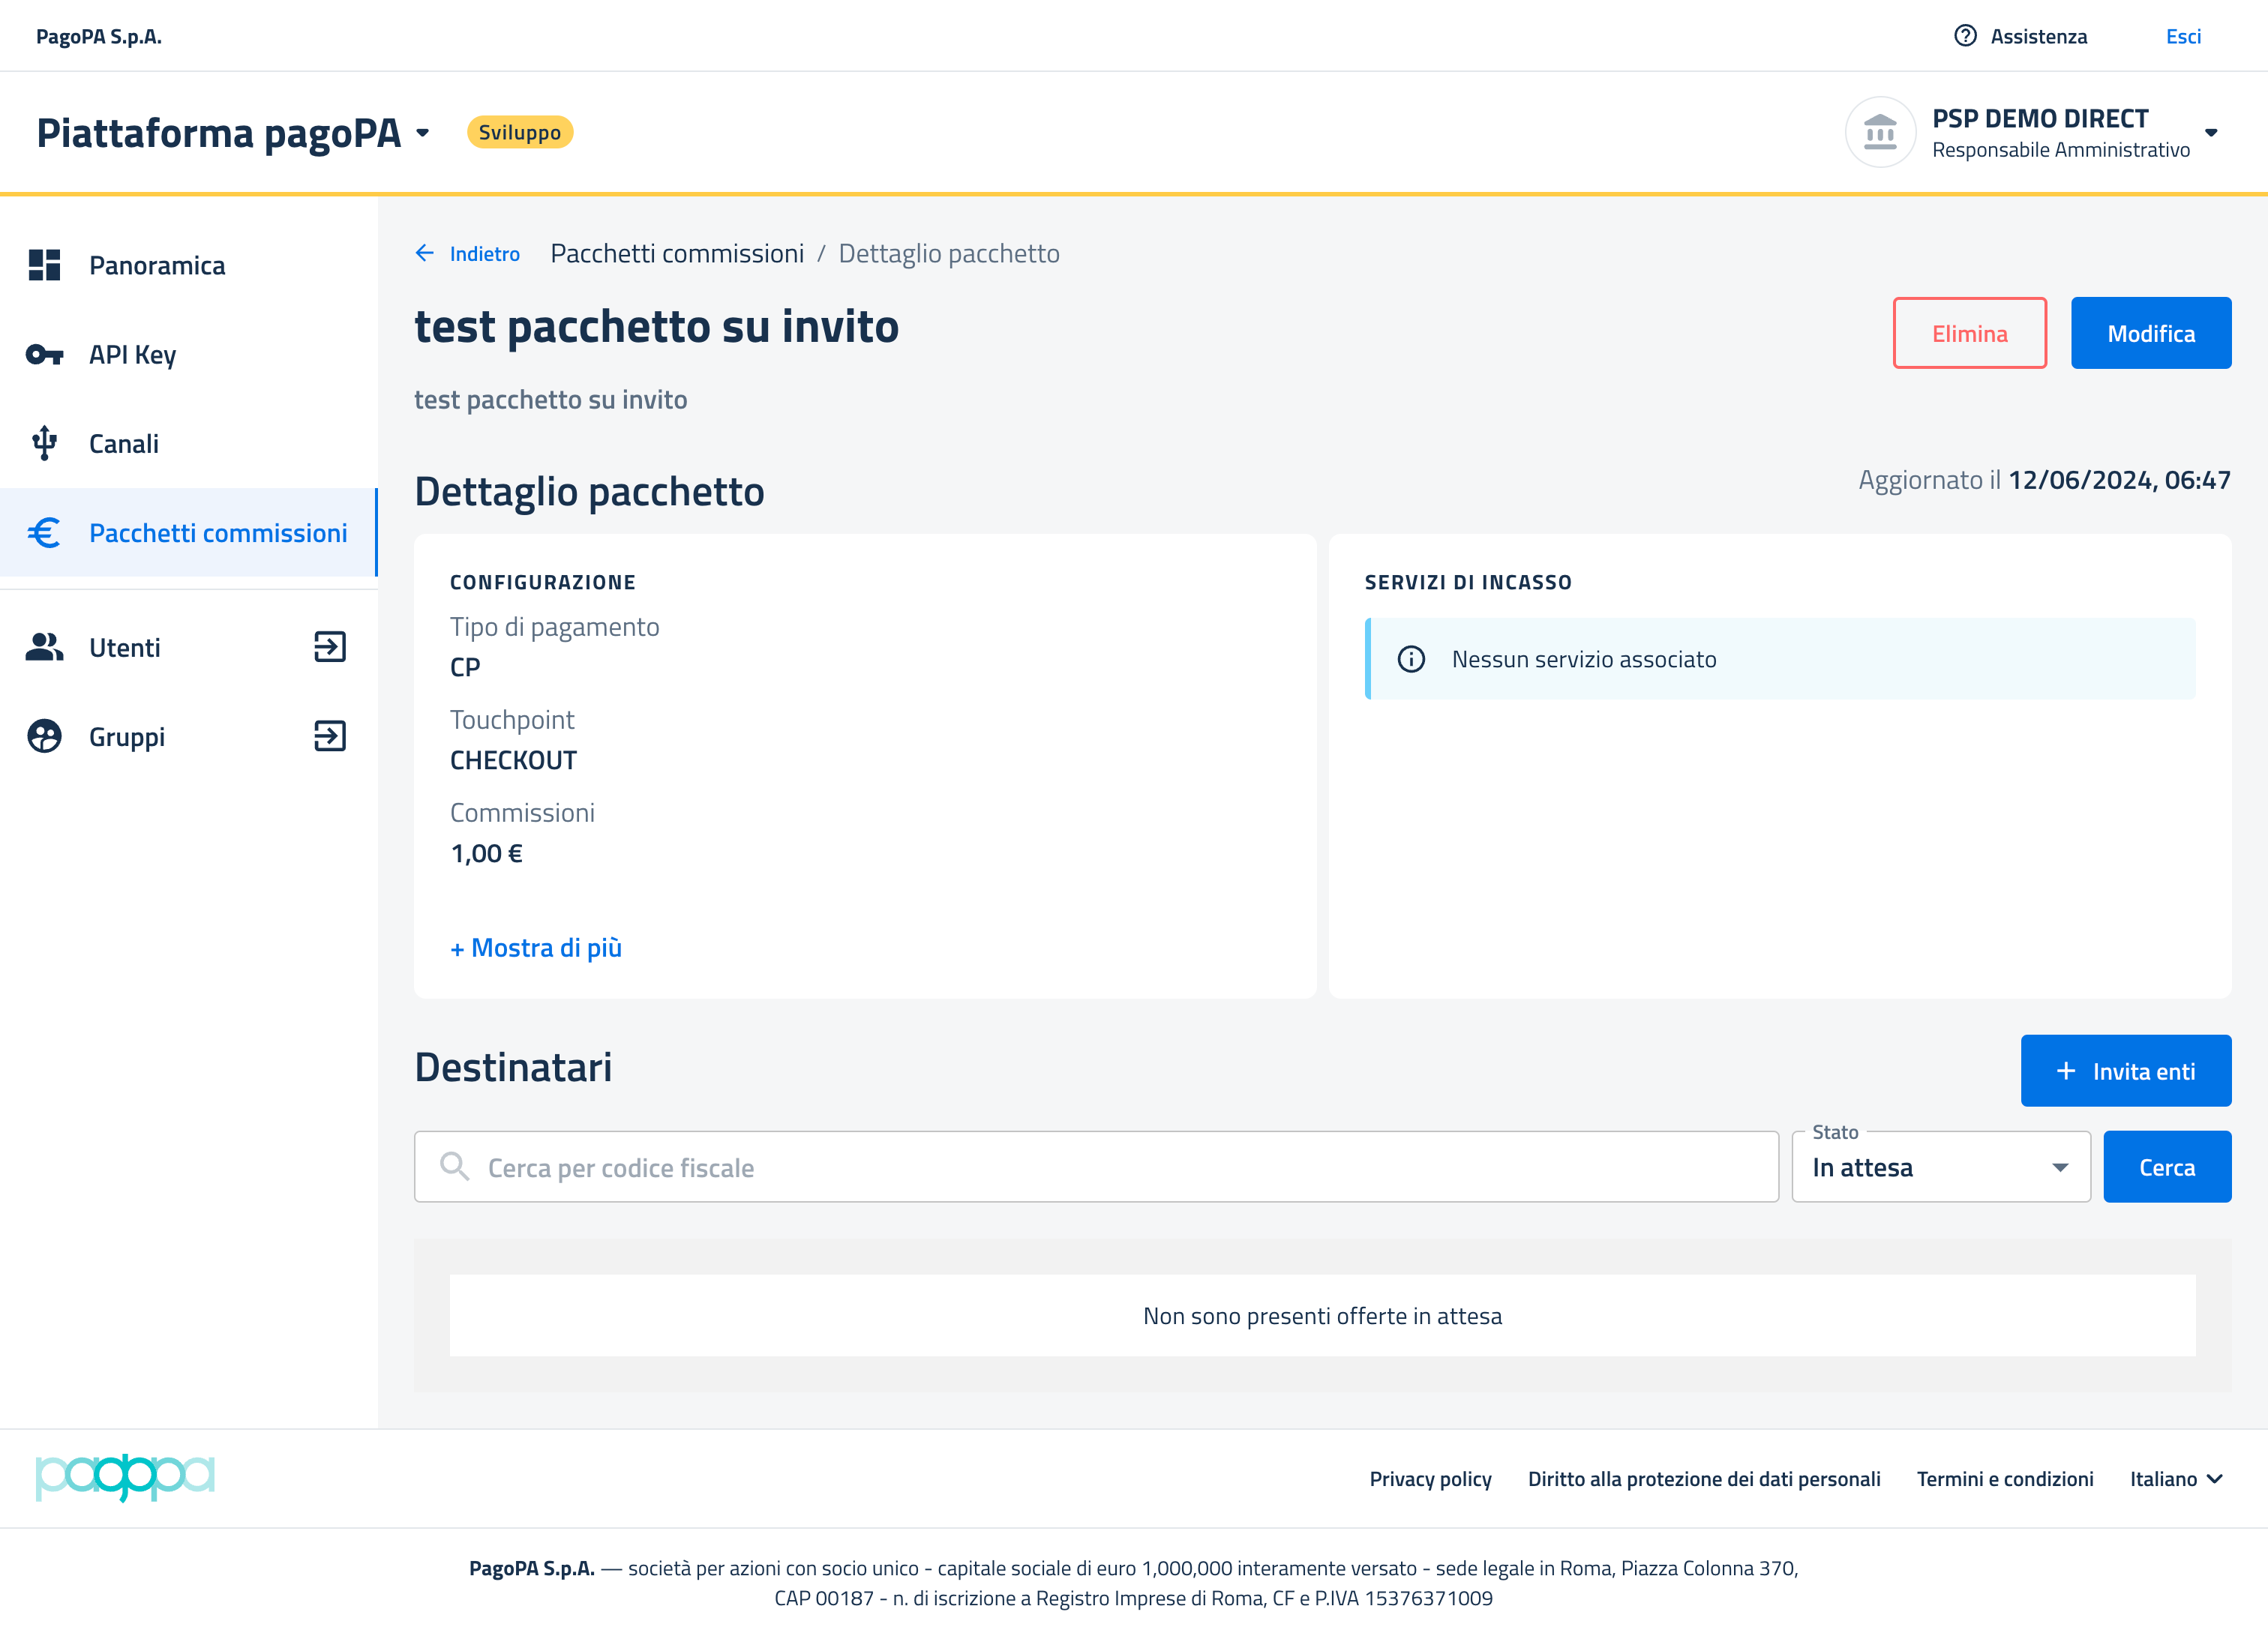Click the API Key key icon

[44, 354]
